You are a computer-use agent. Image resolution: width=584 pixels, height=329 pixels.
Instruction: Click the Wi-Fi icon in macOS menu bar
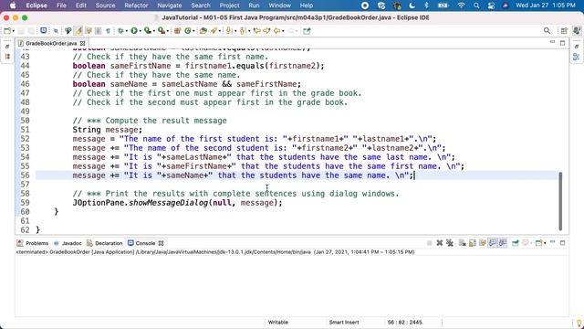click(x=461, y=5)
